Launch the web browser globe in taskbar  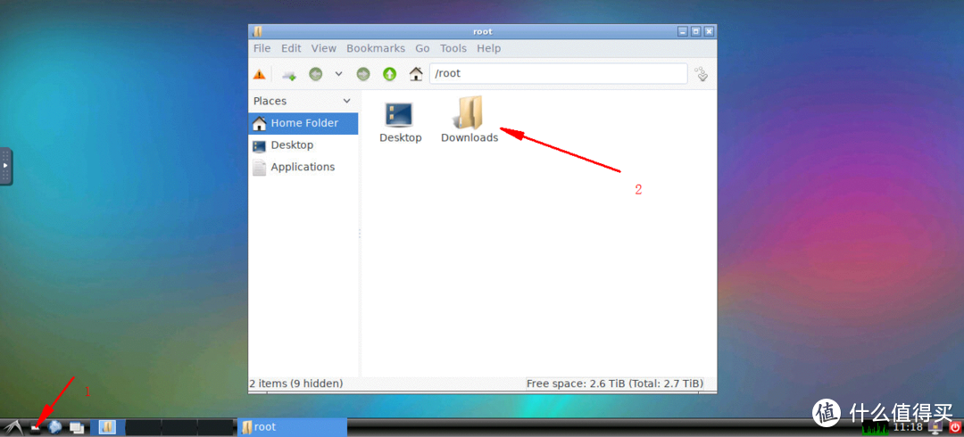point(55,427)
